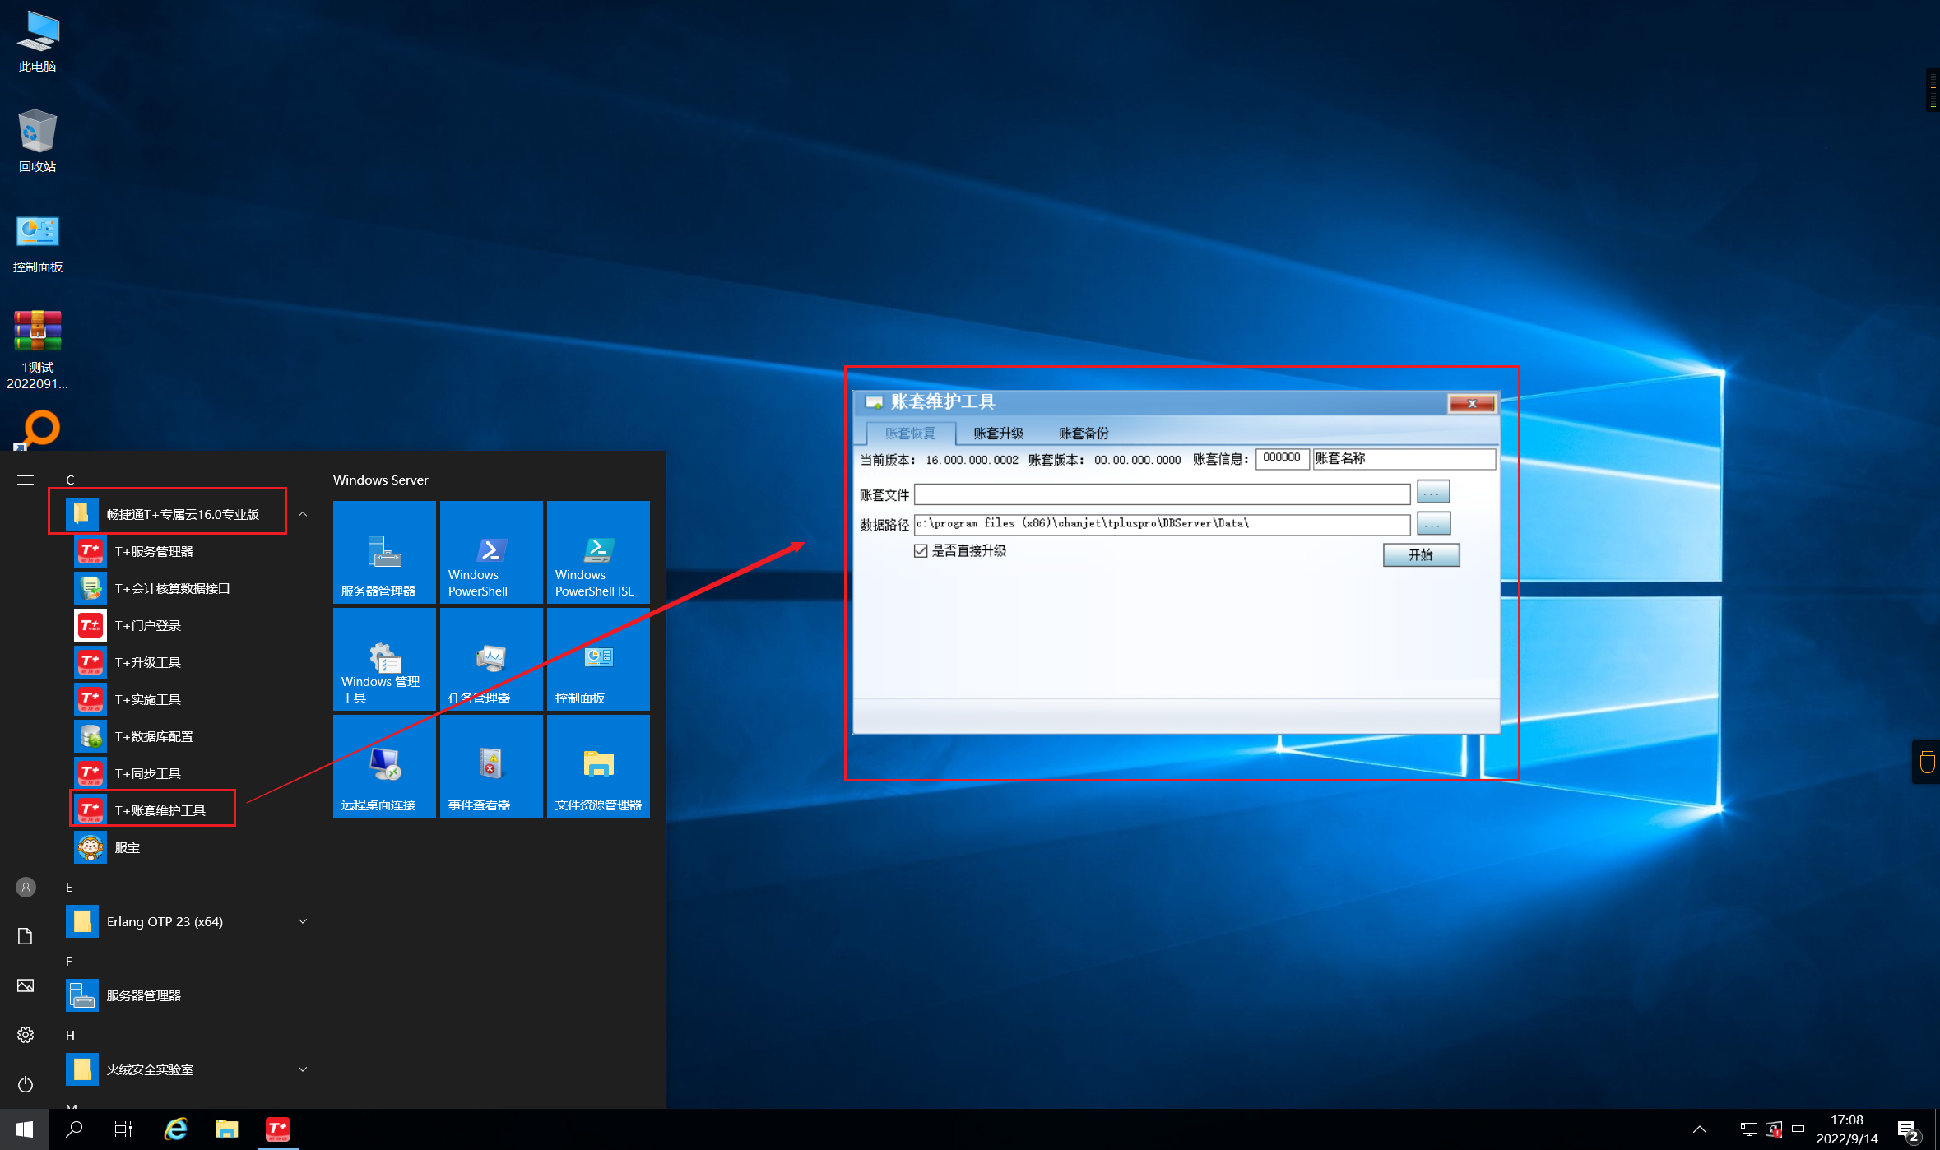Click browse button next to 账套文件
The height and width of the screenshot is (1150, 1940).
point(1432,493)
